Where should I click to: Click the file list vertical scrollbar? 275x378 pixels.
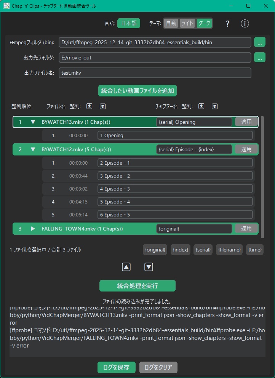pos(262,177)
